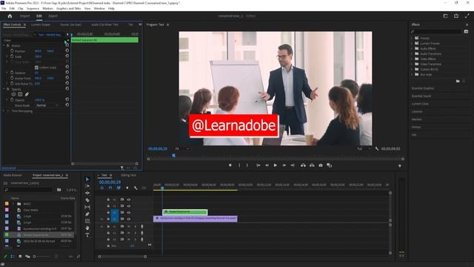Open Program monitor settings wrench
The width and height of the screenshot is (474, 267).
click(x=377, y=148)
